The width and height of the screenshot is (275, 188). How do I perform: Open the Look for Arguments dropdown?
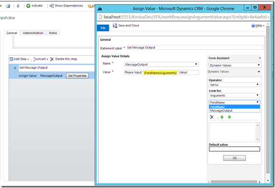pos(234,95)
